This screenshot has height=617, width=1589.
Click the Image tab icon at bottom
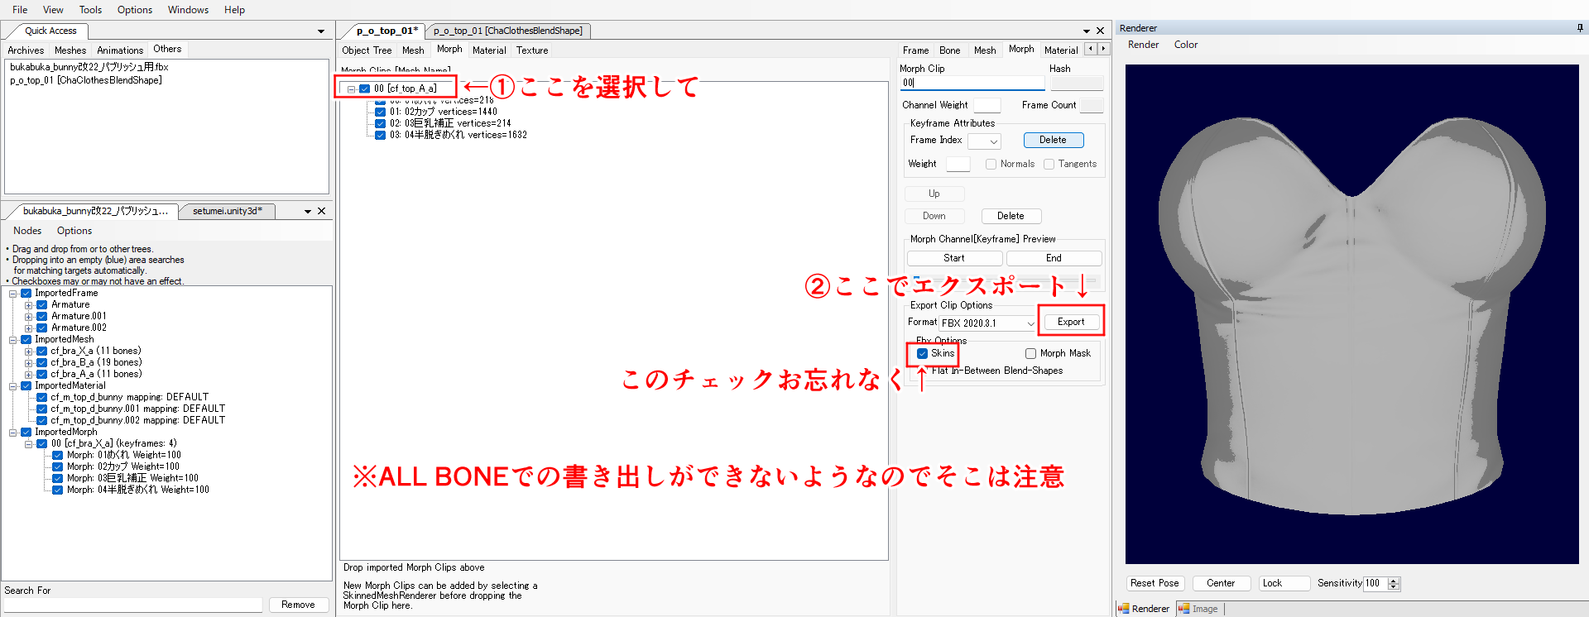pos(1183,609)
